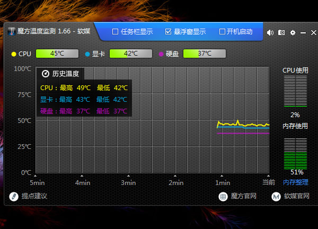Viewport: 318px width, 229px height.
Task: Click the 显卡 42℃ temperature bar
Action: 130,54
